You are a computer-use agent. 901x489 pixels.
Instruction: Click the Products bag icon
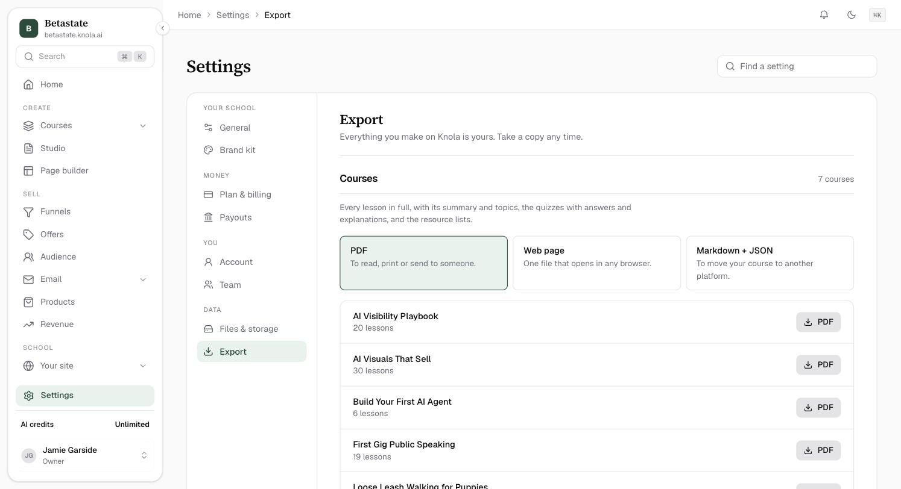pos(28,302)
